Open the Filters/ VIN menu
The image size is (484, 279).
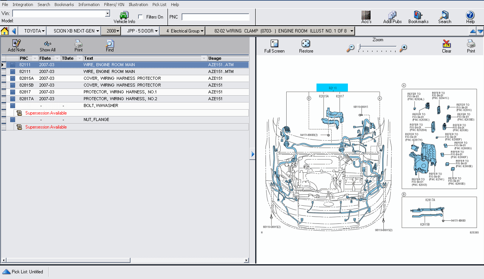pos(114,5)
